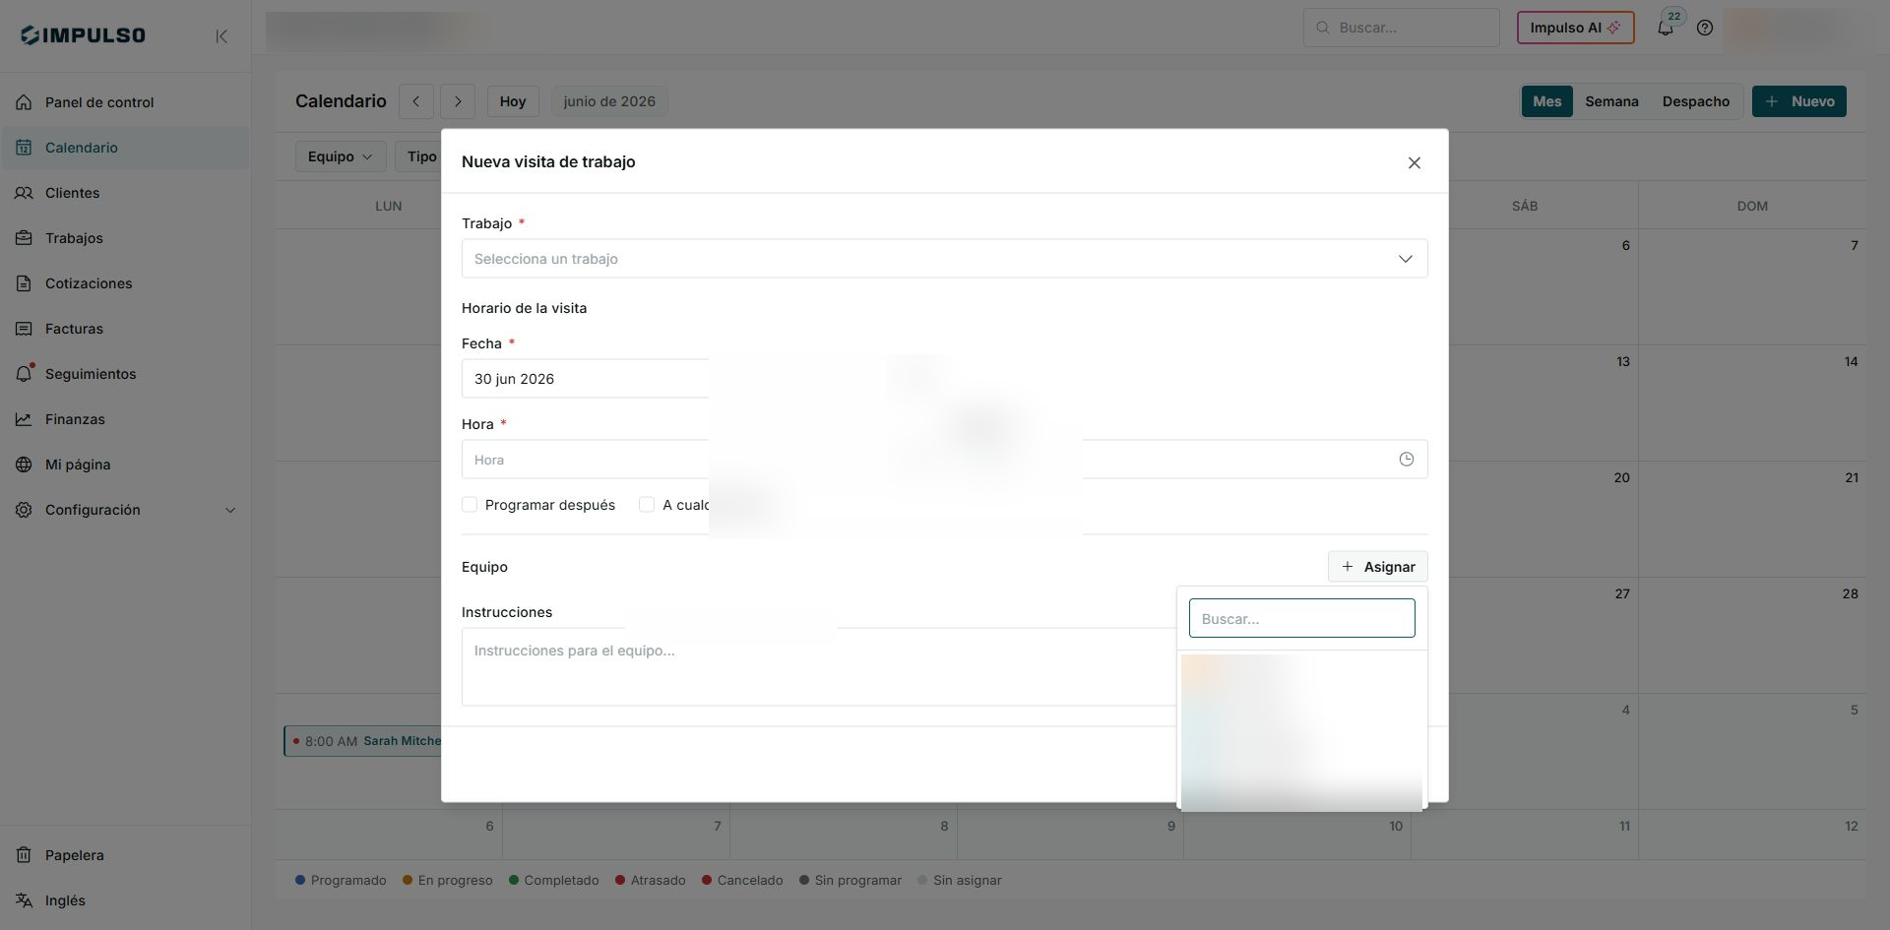Open Calendario in the sidebar
Image resolution: width=1890 pixels, height=930 pixels.
125,148
